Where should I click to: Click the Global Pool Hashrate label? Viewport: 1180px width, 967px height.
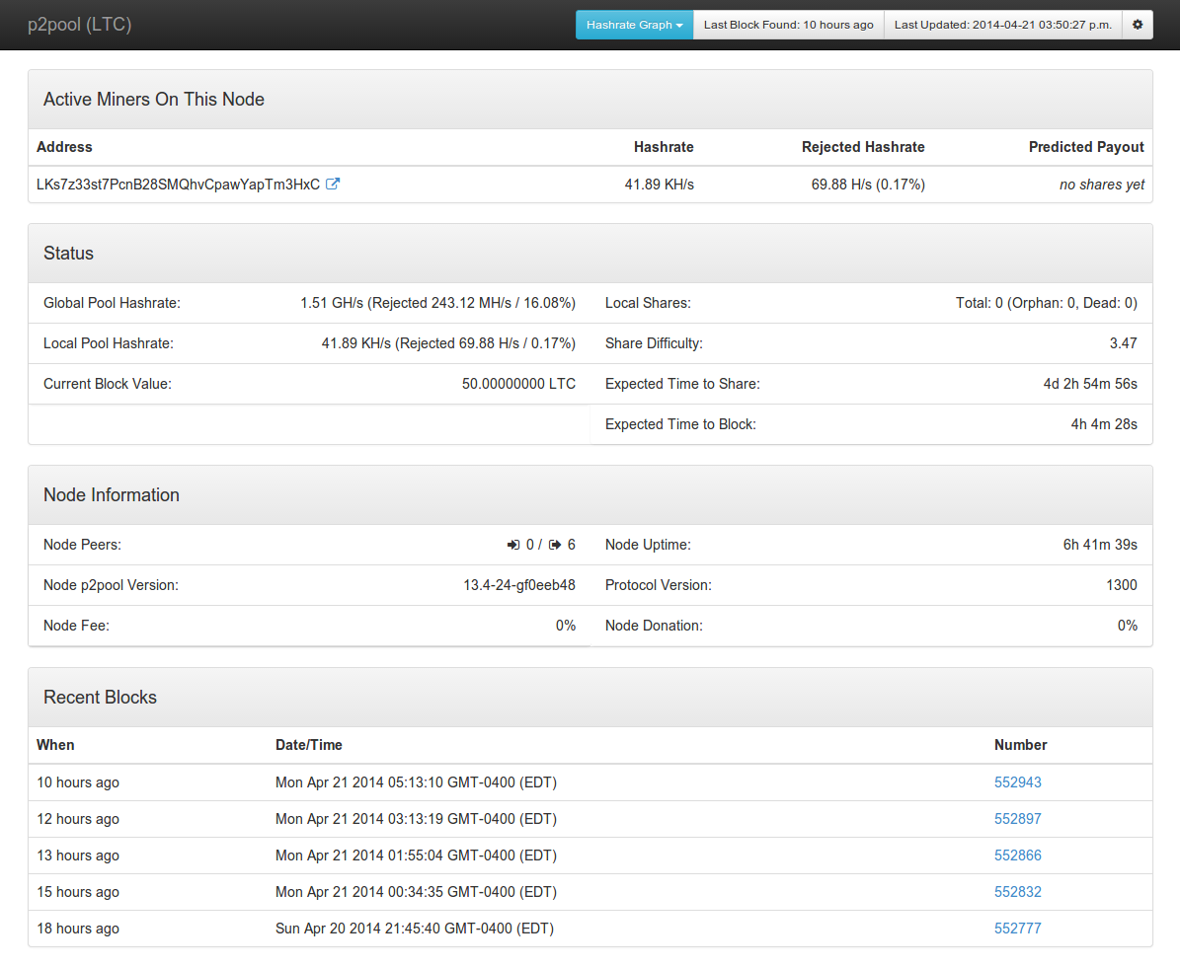click(113, 303)
